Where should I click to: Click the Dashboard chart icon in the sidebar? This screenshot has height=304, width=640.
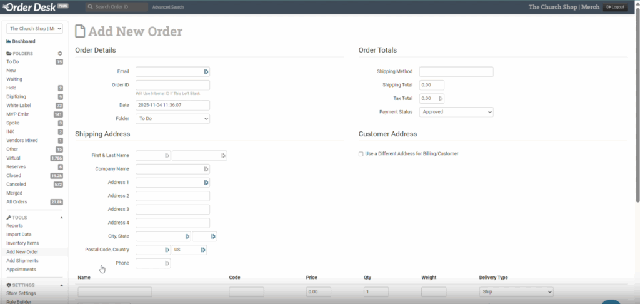tap(9, 41)
